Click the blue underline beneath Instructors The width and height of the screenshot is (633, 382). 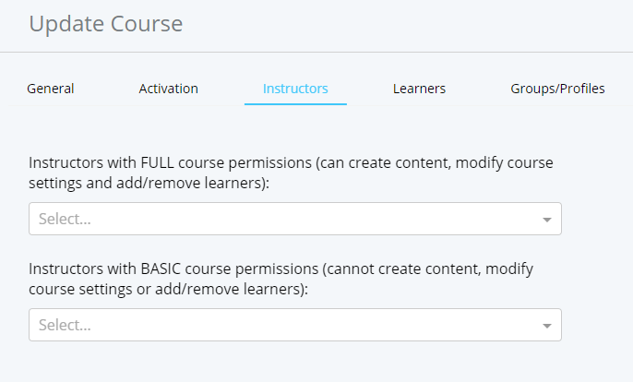tap(295, 104)
